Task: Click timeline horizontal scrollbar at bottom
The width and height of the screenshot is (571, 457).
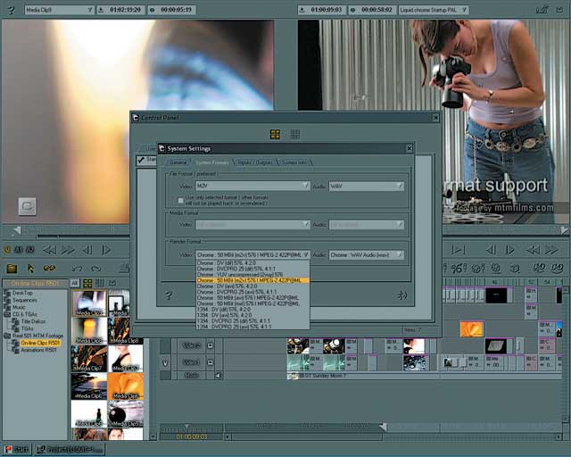Action: point(393,436)
